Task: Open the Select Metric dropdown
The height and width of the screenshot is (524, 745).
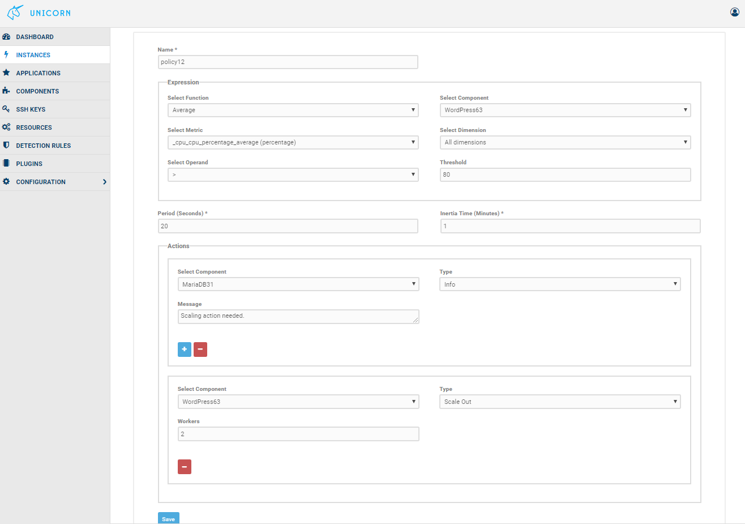Action: tap(293, 142)
